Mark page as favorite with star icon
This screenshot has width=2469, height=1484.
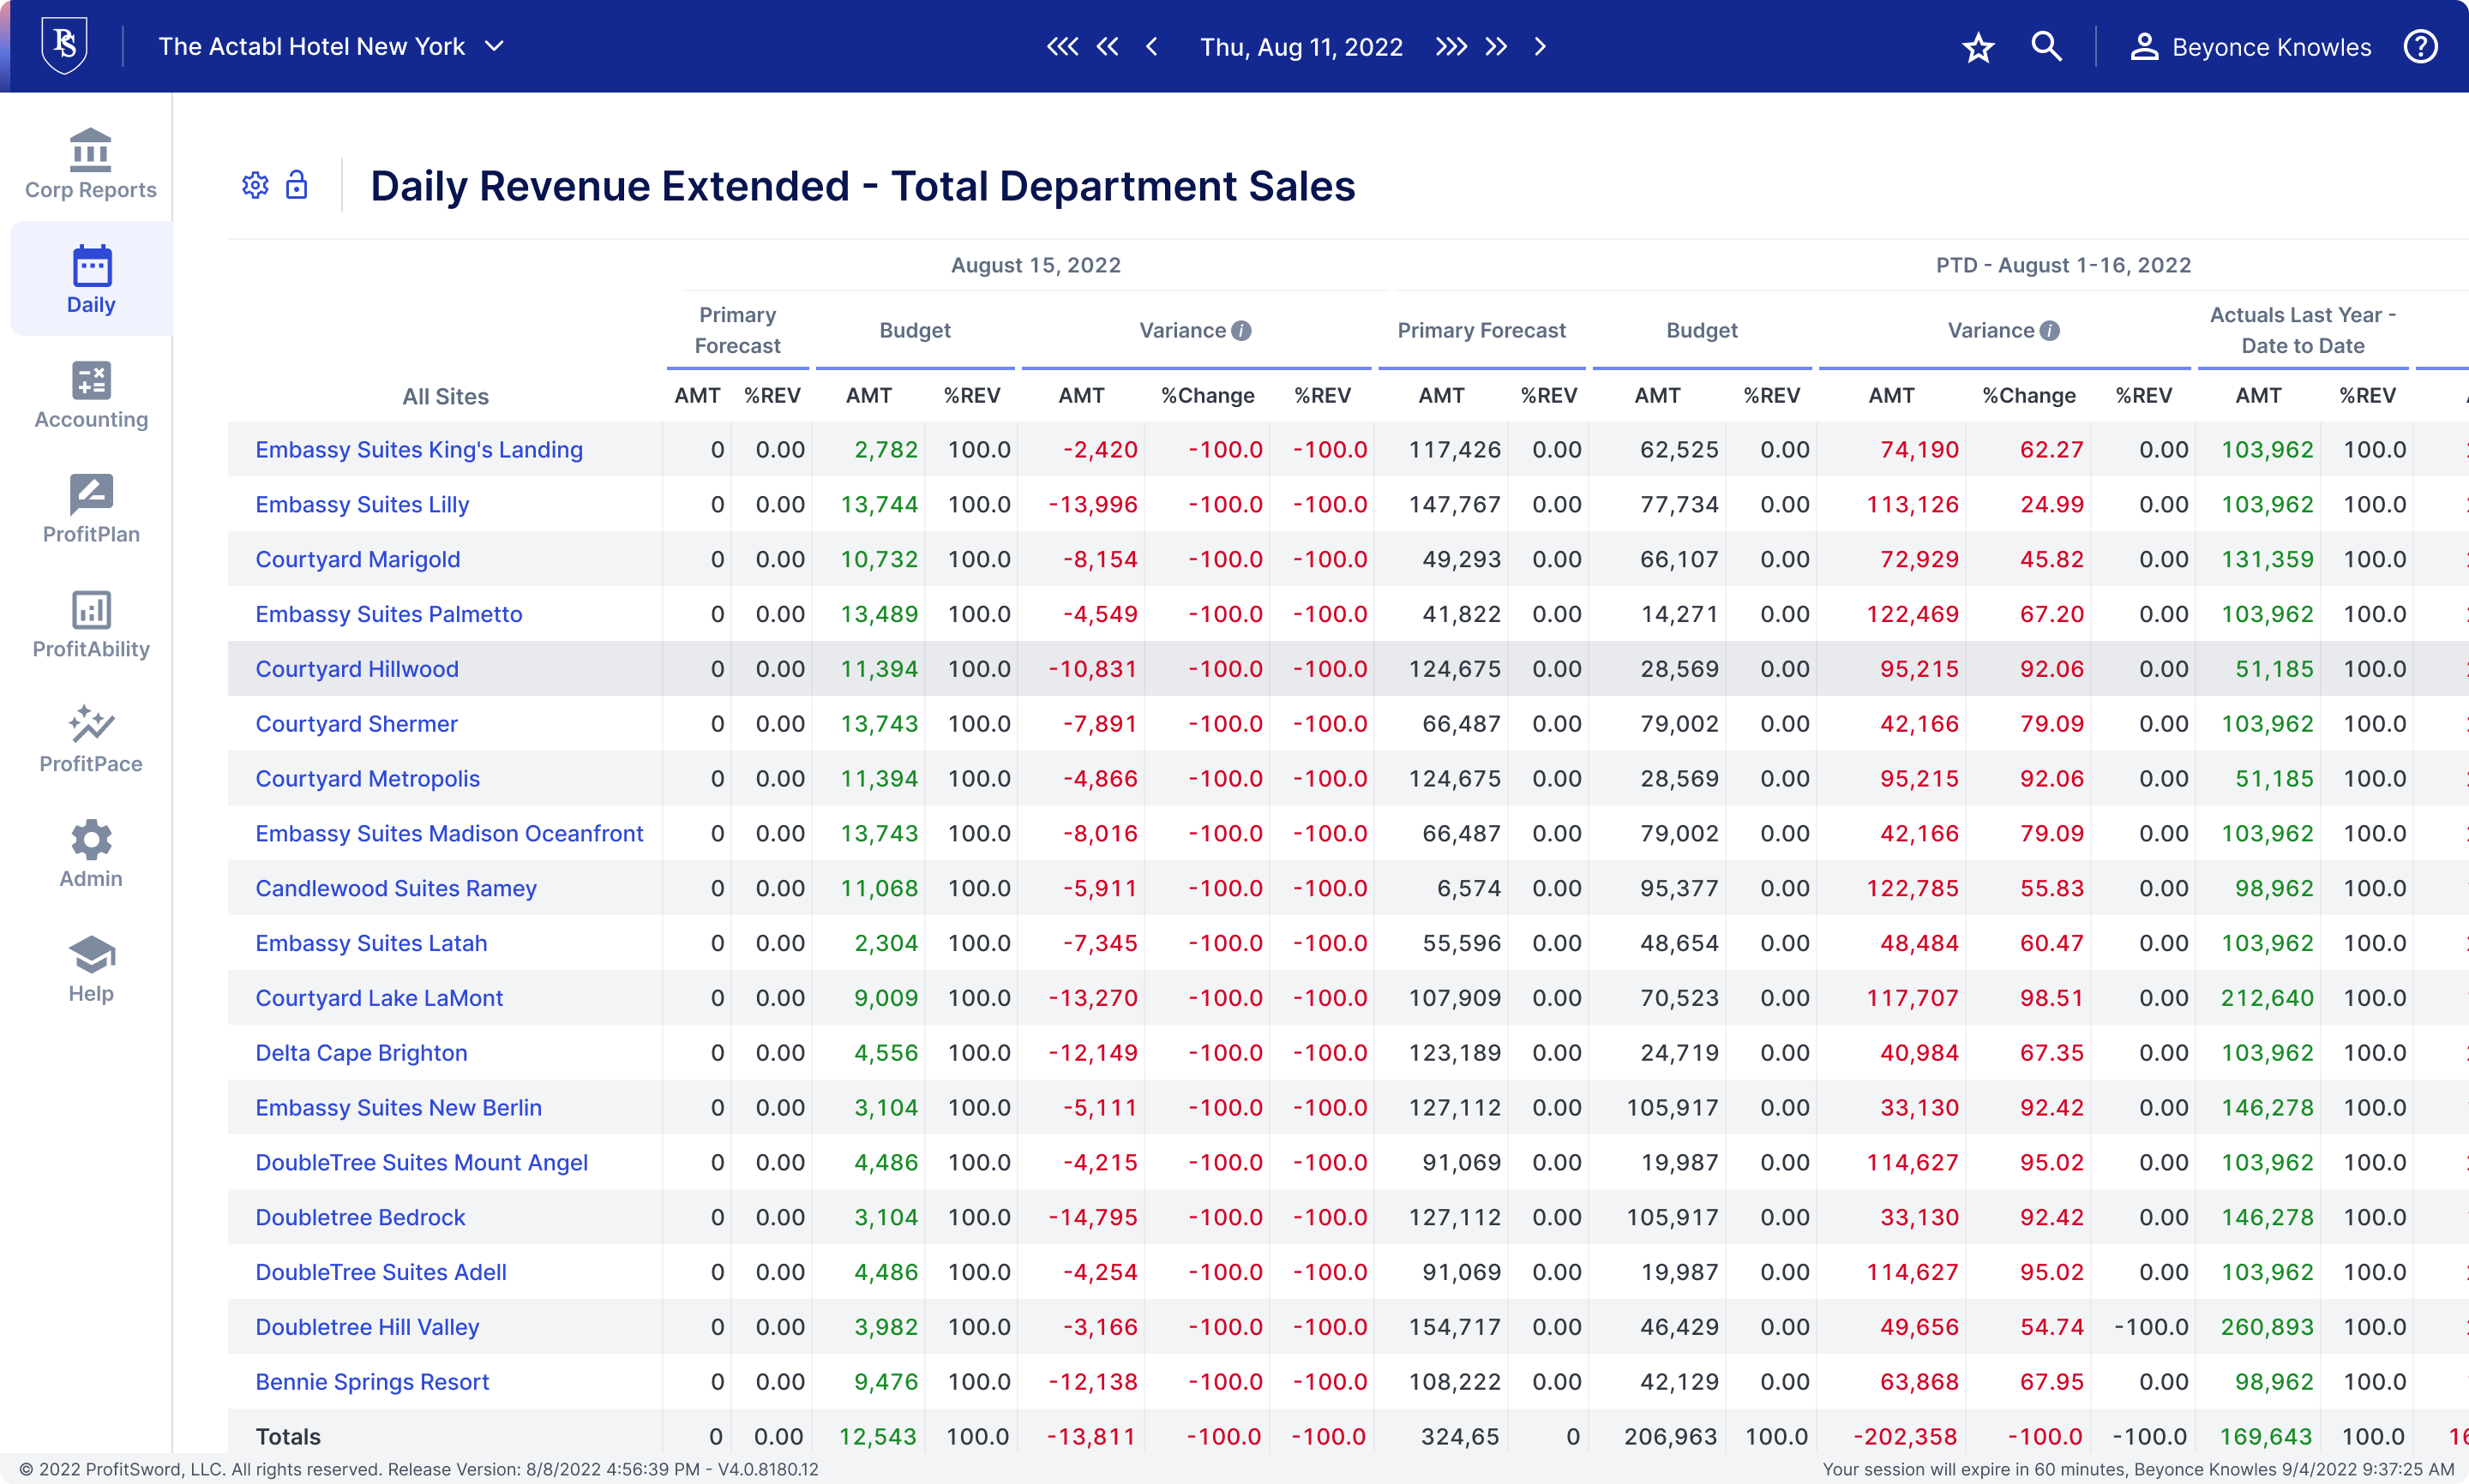click(x=1978, y=47)
